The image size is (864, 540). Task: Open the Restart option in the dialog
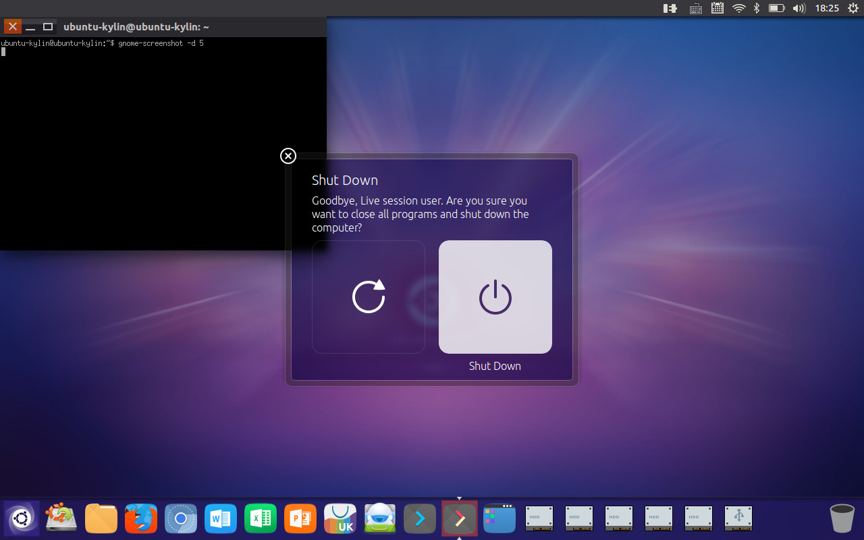point(368,297)
